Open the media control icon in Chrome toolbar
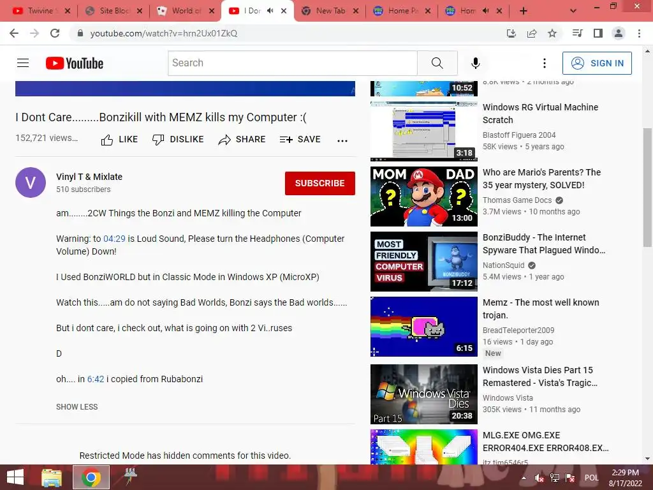Viewport: 653px width, 490px height. point(578,33)
